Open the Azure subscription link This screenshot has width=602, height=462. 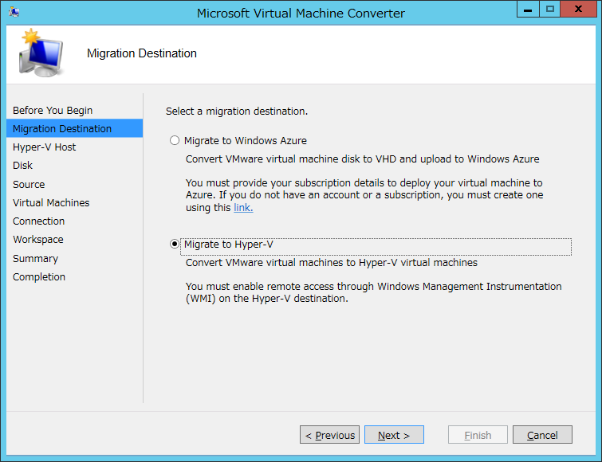click(243, 207)
